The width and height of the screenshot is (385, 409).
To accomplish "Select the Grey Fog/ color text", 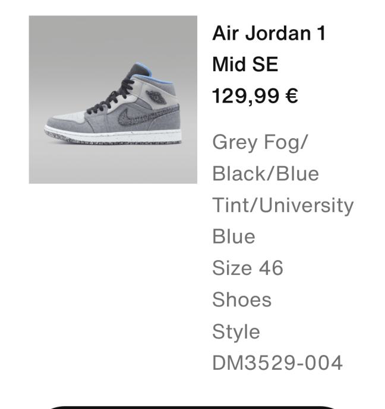I will 260,142.
